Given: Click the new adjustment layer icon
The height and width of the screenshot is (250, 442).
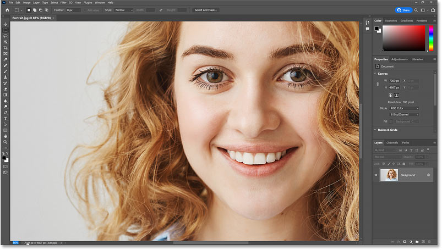Looking at the screenshot, I should [x=411, y=242].
